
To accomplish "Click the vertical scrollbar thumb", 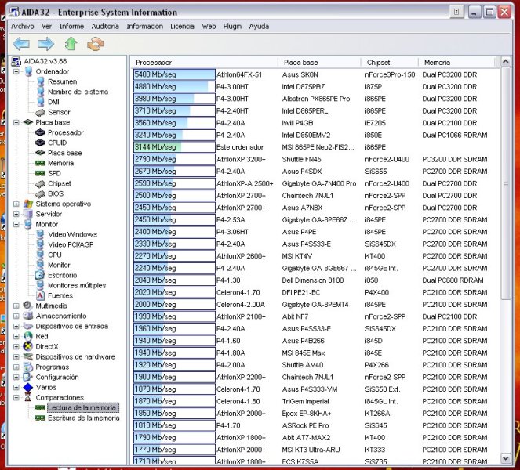I will [505, 184].
